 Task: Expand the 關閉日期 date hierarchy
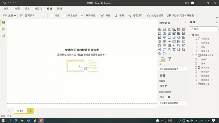[x=193, y=84]
